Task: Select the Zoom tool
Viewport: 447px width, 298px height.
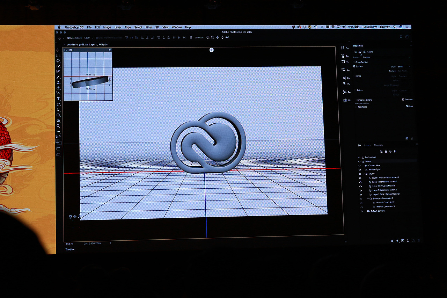Action: point(58,125)
